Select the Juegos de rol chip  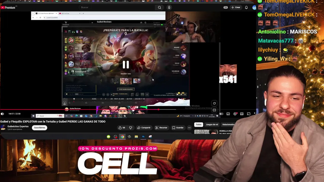pos(212,124)
